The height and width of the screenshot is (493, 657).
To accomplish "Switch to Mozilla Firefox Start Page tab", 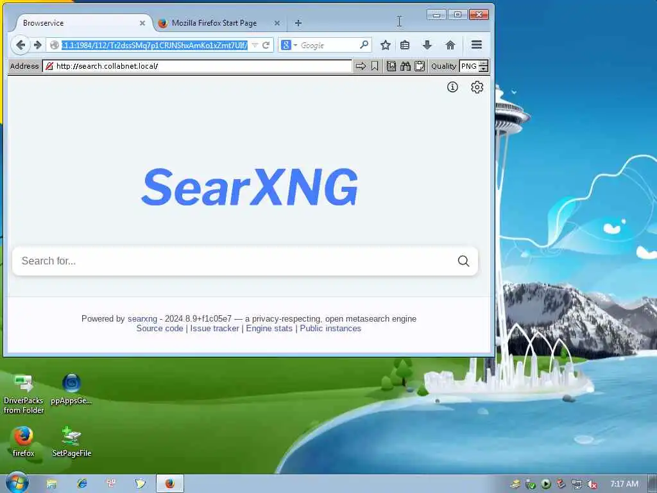I will click(x=214, y=23).
